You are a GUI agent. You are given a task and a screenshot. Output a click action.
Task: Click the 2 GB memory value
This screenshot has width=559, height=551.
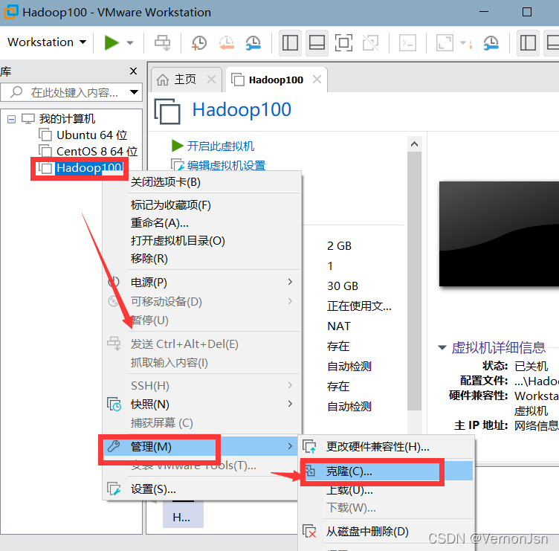[x=340, y=245]
